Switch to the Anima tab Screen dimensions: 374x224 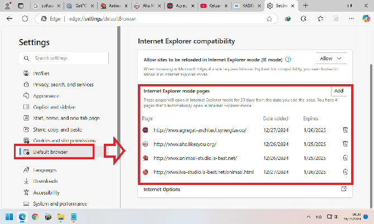(111, 6)
